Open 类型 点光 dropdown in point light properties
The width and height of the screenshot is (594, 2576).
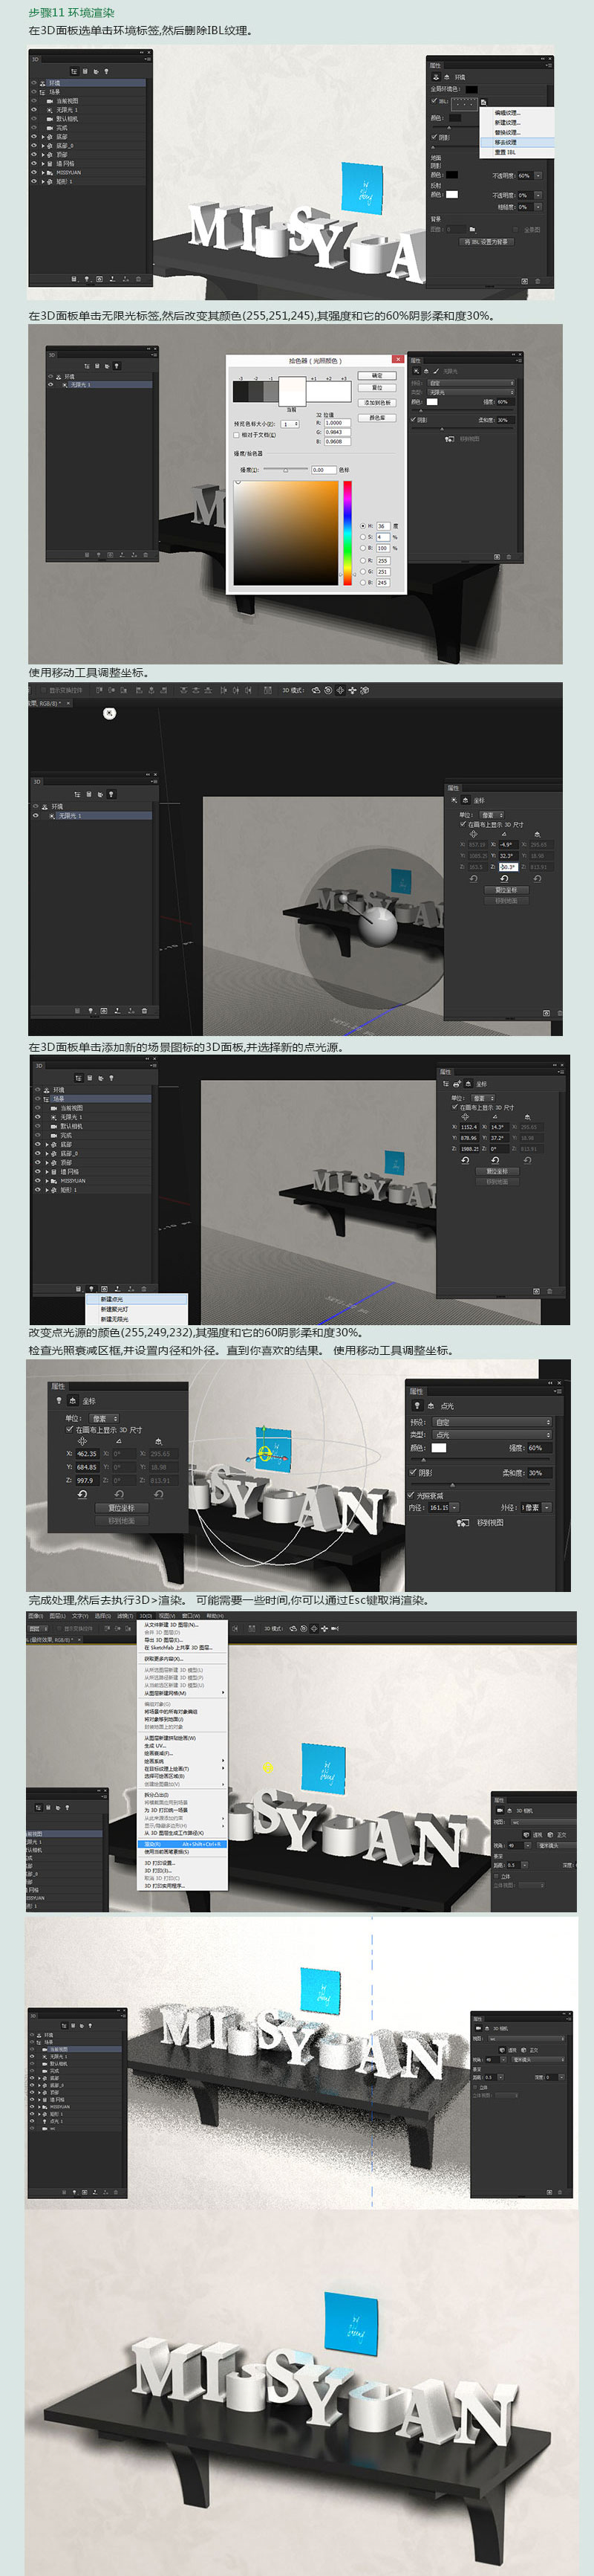point(492,1435)
